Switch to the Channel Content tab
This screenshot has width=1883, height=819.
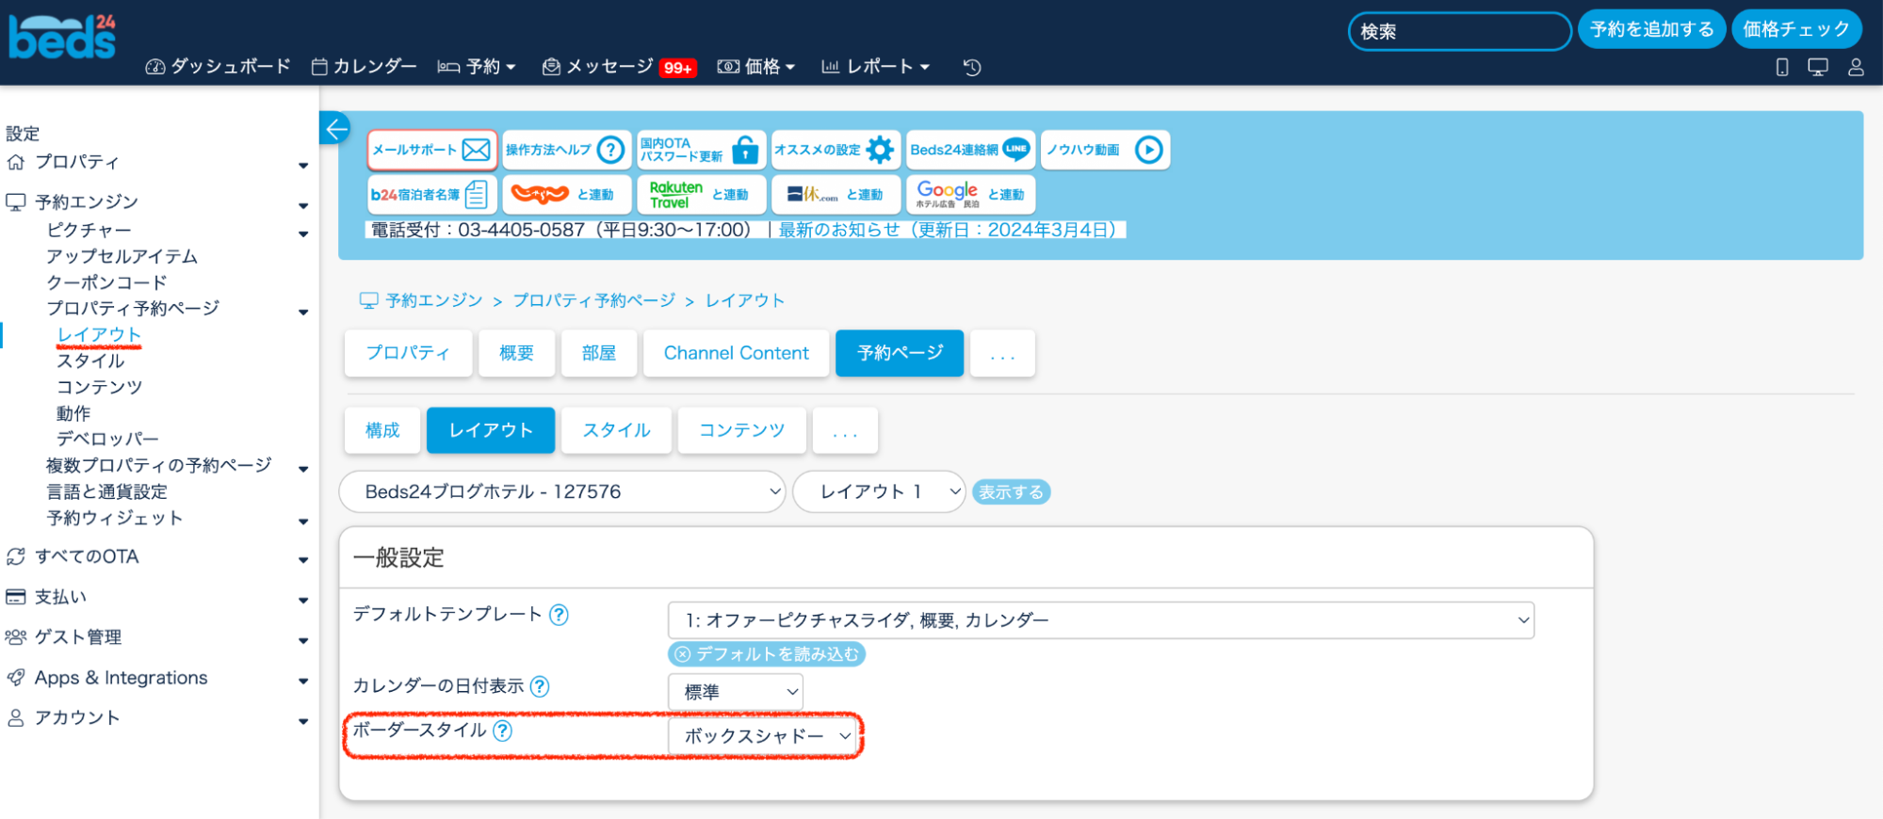click(x=736, y=353)
